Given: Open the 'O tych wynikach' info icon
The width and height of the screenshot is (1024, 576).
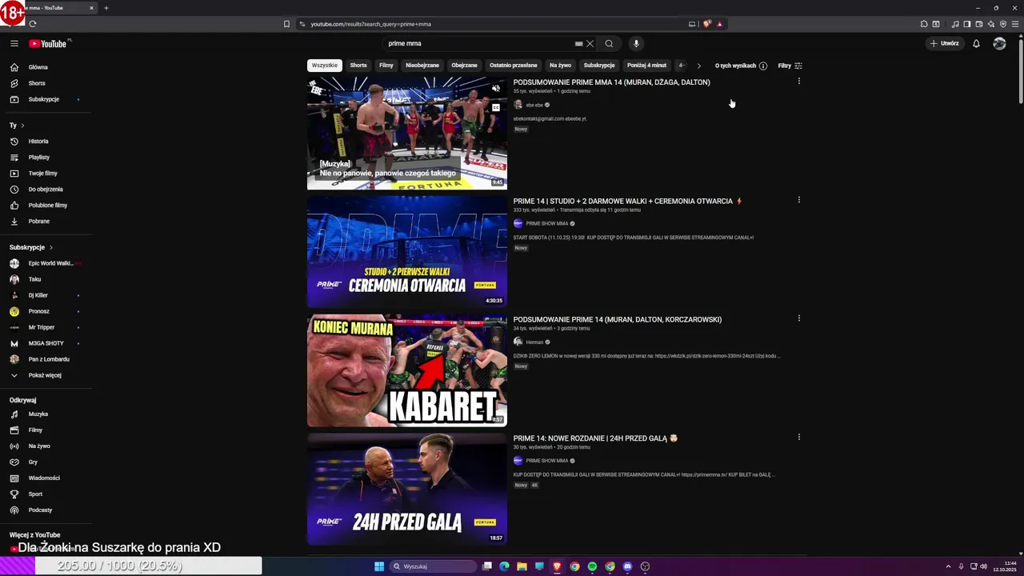Looking at the screenshot, I should coord(763,66).
